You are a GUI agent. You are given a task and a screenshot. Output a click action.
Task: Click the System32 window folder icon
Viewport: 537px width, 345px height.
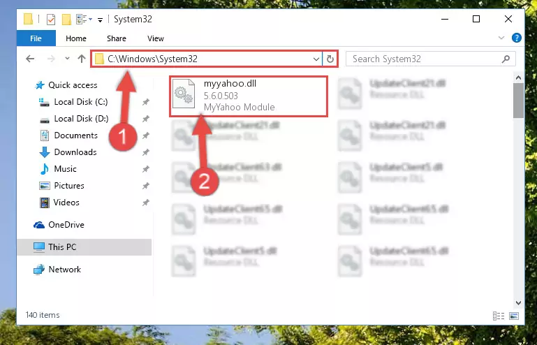(29, 19)
